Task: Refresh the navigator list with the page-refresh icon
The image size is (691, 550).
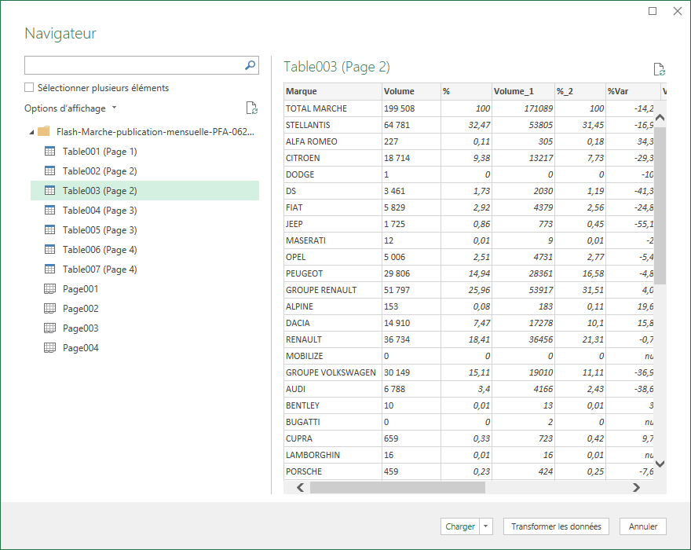Action: point(251,108)
